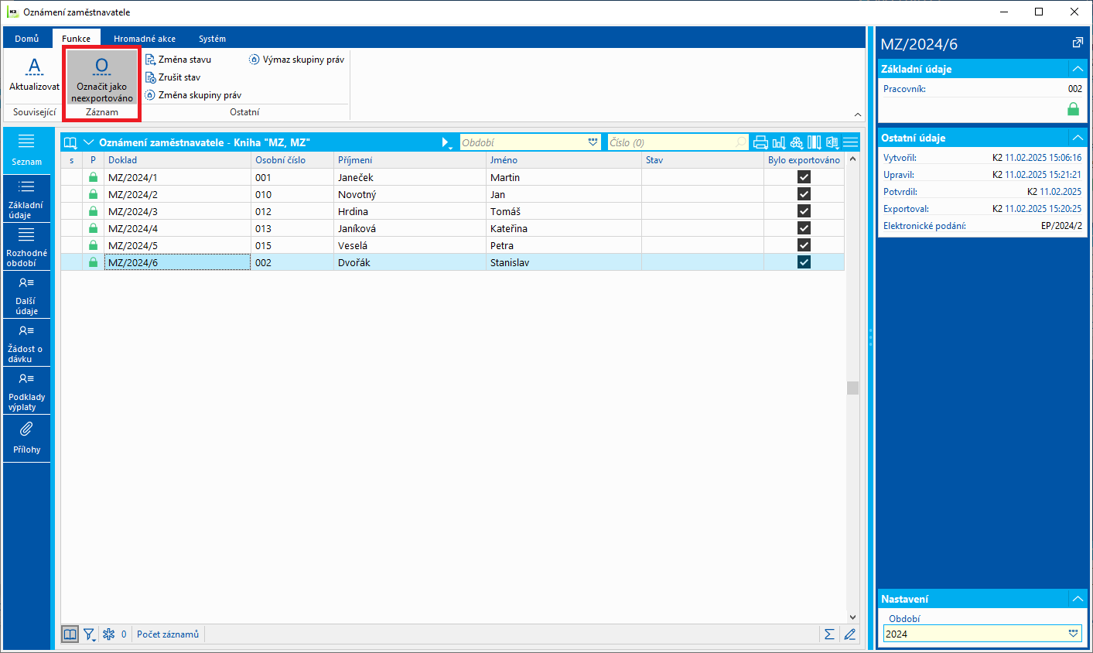Sort by the Doklad column header
The height and width of the screenshot is (653, 1093).
coord(177,160)
